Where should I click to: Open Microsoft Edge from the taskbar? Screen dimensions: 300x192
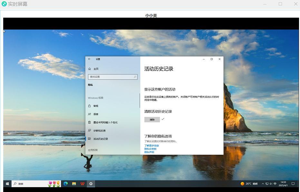click(66, 184)
